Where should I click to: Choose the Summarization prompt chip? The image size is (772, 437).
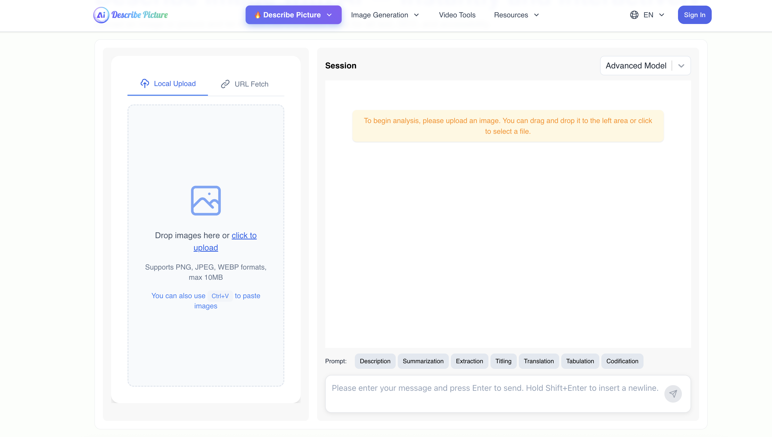[423, 361]
